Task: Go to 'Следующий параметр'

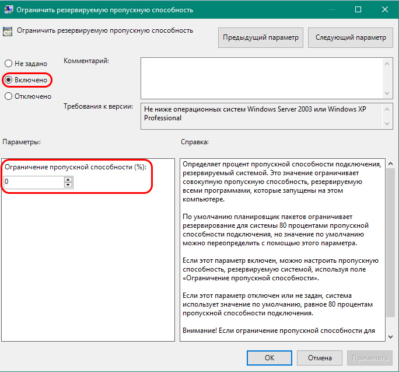Action: [x=351, y=38]
